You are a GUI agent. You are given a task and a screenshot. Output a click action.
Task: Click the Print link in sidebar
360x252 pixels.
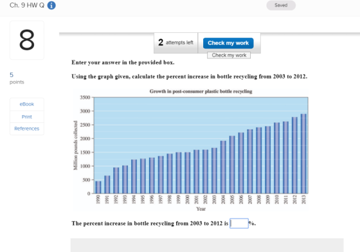26,117
